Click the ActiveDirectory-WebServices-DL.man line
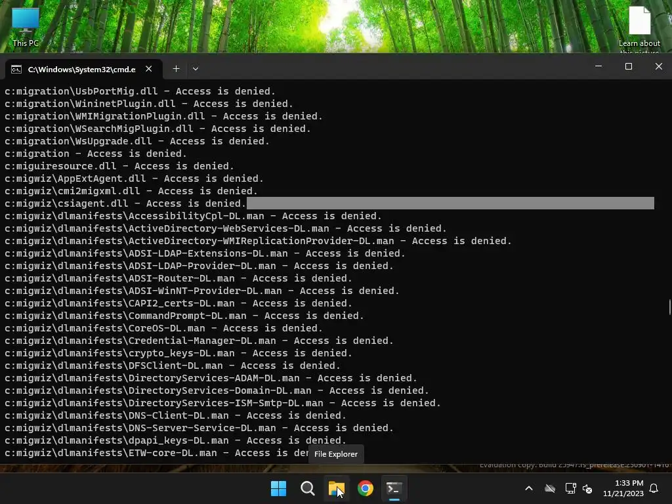 tap(226, 228)
